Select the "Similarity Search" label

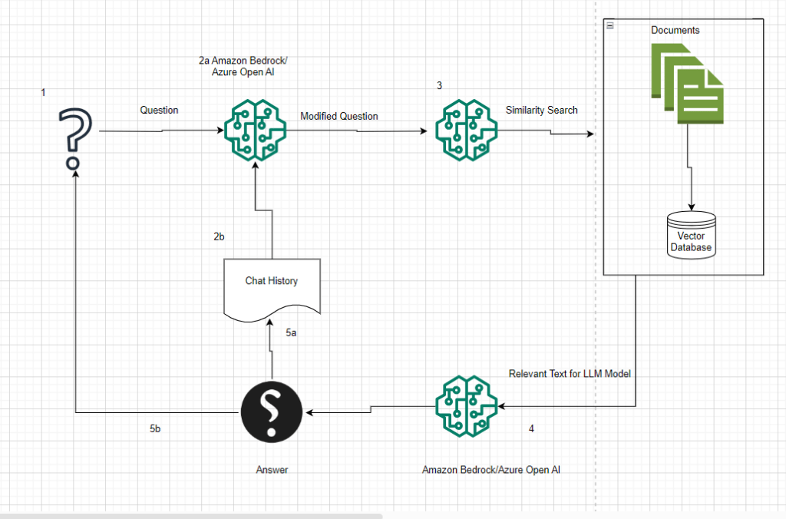[x=541, y=111]
